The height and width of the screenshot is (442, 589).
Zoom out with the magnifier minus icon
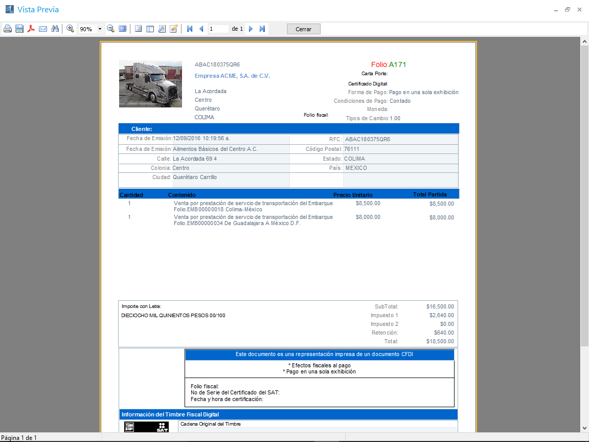[x=110, y=29]
